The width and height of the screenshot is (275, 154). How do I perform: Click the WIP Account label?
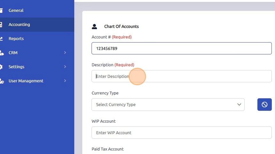pos(104,121)
